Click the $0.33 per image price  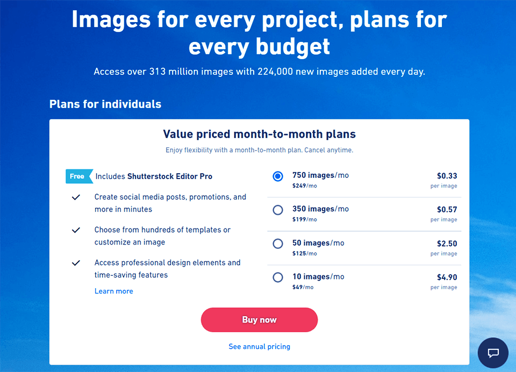click(x=447, y=176)
